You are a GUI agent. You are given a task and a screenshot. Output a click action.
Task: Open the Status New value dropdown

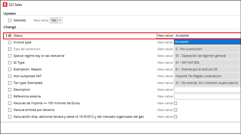coord(207,36)
